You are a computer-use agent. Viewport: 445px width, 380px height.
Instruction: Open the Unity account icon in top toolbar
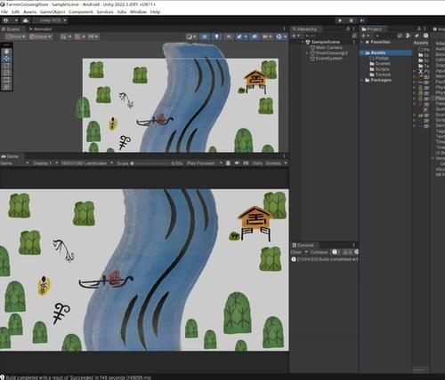(x=5, y=20)
